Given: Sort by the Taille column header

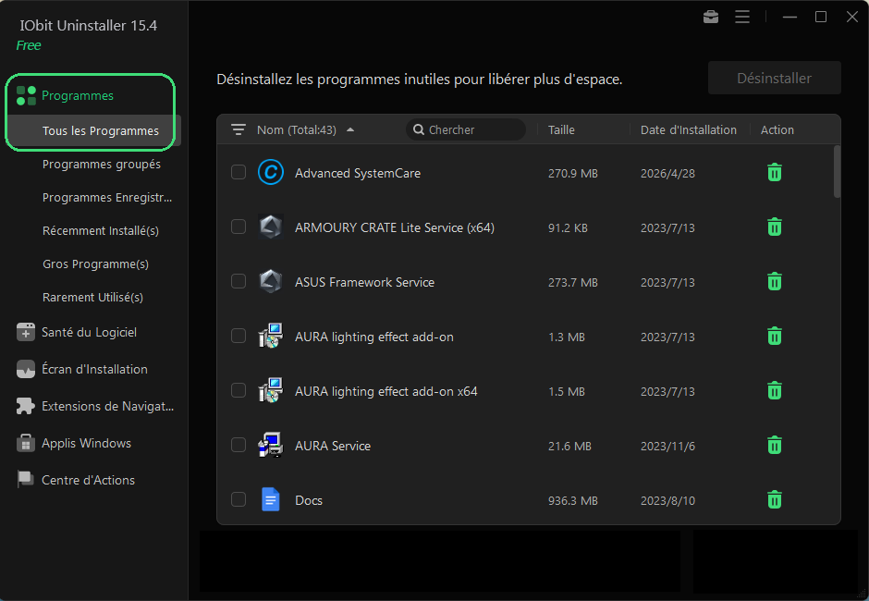Looking at the screenshot, I should point(561,129).
